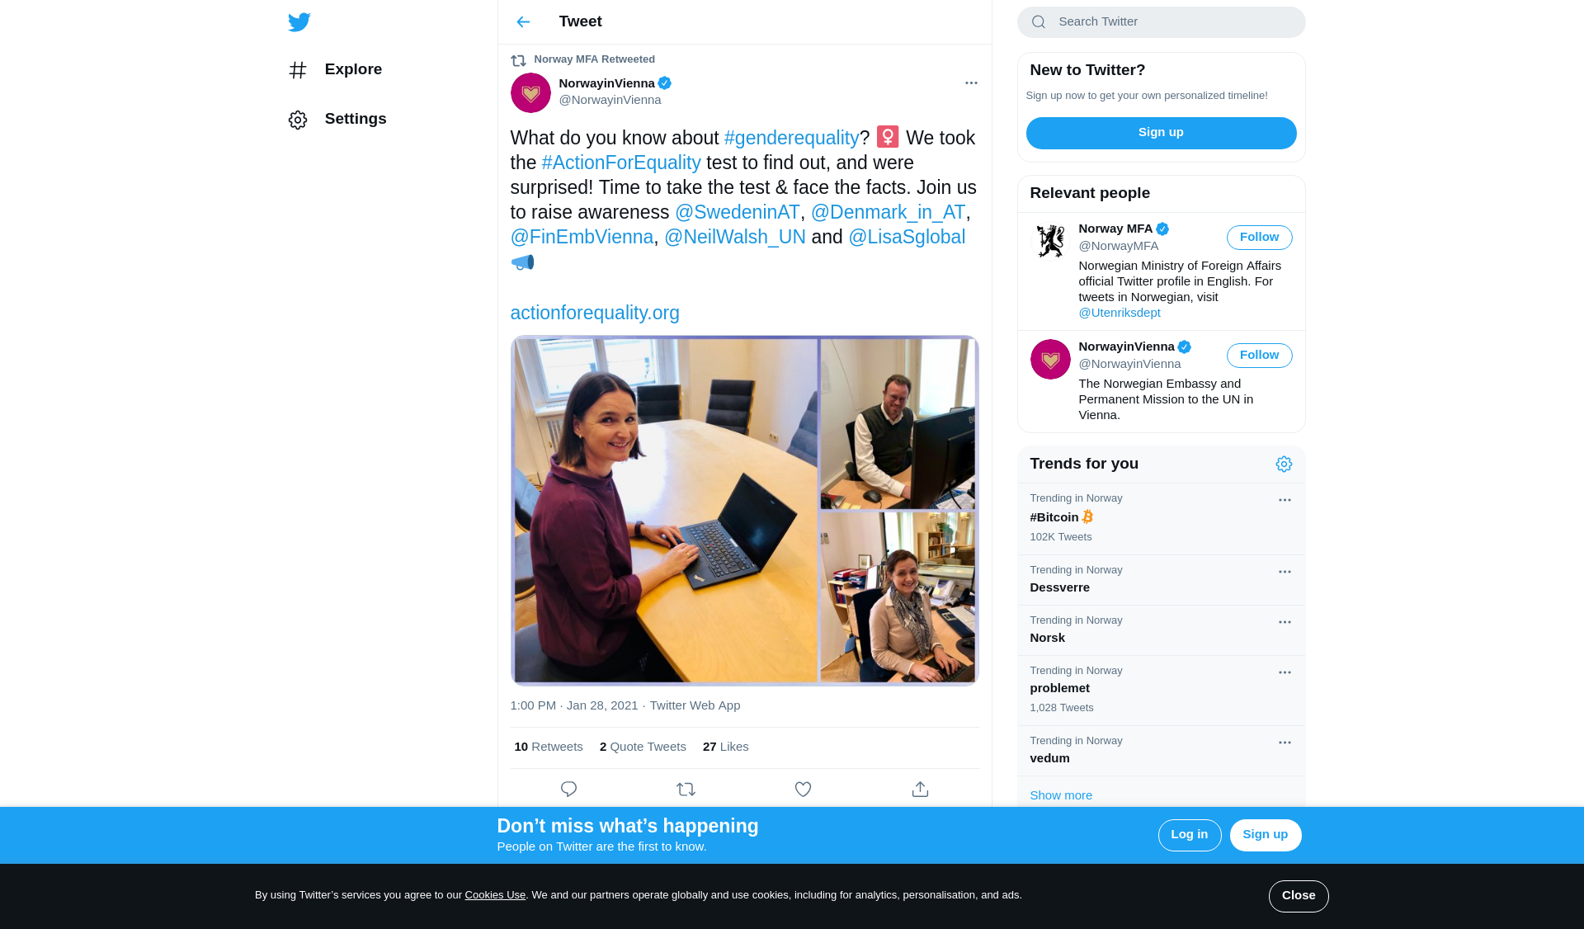Open more options for Dessverre trend
Image resolution: width=1584 pixels, height=929 pixels.
pos(1285,572)
